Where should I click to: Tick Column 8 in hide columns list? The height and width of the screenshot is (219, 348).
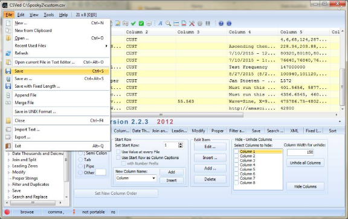point(236,183)
